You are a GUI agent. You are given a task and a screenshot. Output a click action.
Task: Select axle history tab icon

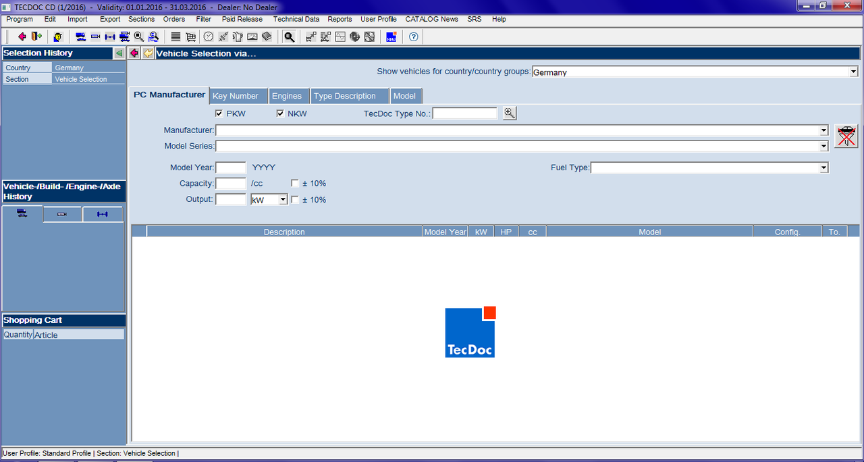(103, 214)
